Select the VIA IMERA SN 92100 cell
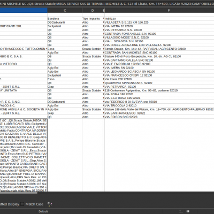214x214 pixels. (x=159, y=68)
